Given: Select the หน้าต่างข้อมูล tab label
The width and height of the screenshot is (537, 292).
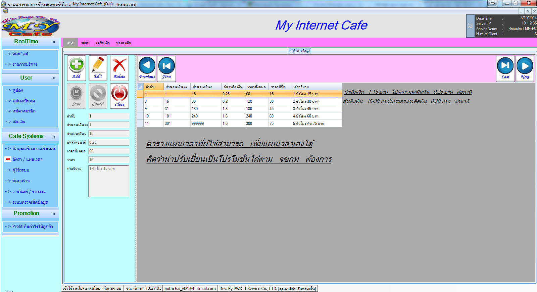Looking at the screenshot, I should point(300,51).
